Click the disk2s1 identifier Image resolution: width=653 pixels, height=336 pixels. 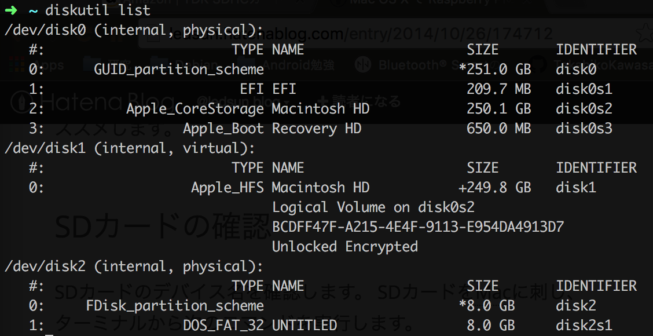584,325
